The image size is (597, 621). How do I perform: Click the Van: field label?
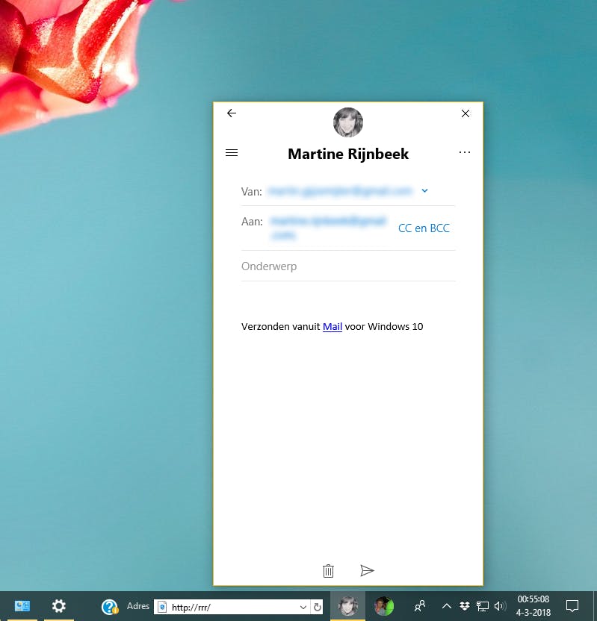252,192
